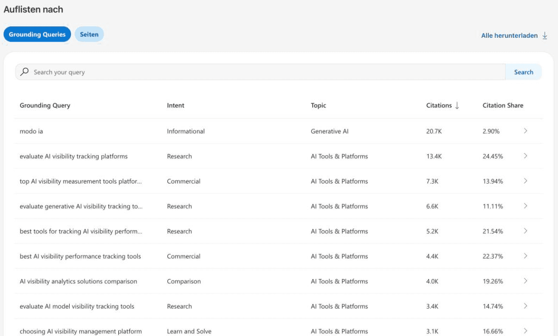The image size is (558, 336).
Task: Click the Intent column header
Action: point(176,105)
